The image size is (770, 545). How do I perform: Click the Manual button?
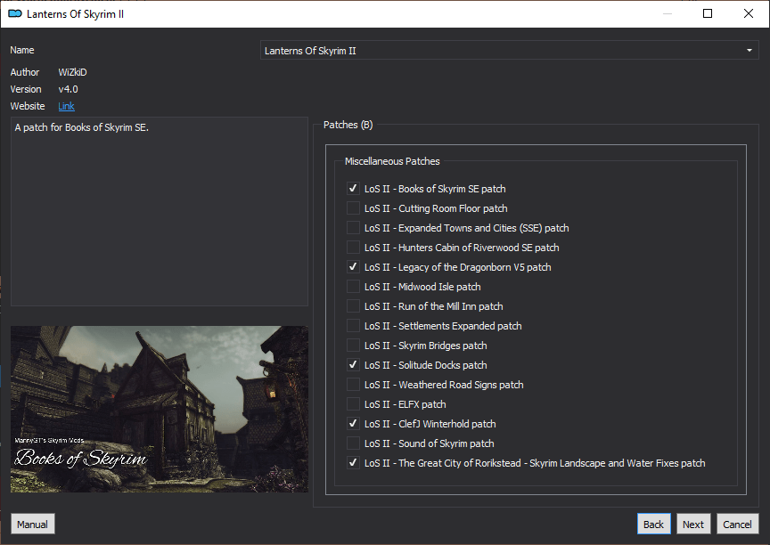(32, 524)
